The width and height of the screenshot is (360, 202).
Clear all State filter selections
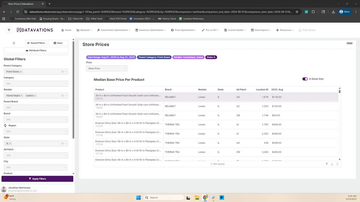pyautogui.click(x=62, y=143)
